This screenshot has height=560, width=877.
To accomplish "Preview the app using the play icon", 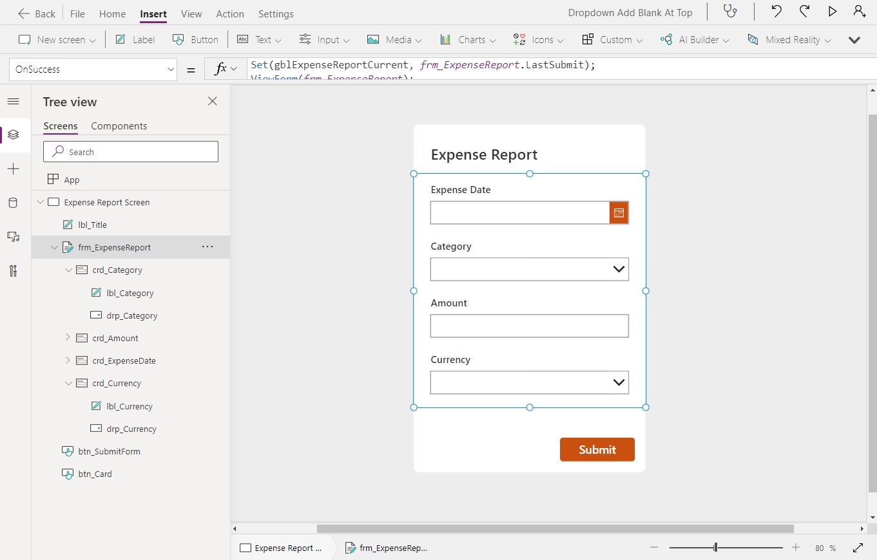I will [x=832, y=11].
